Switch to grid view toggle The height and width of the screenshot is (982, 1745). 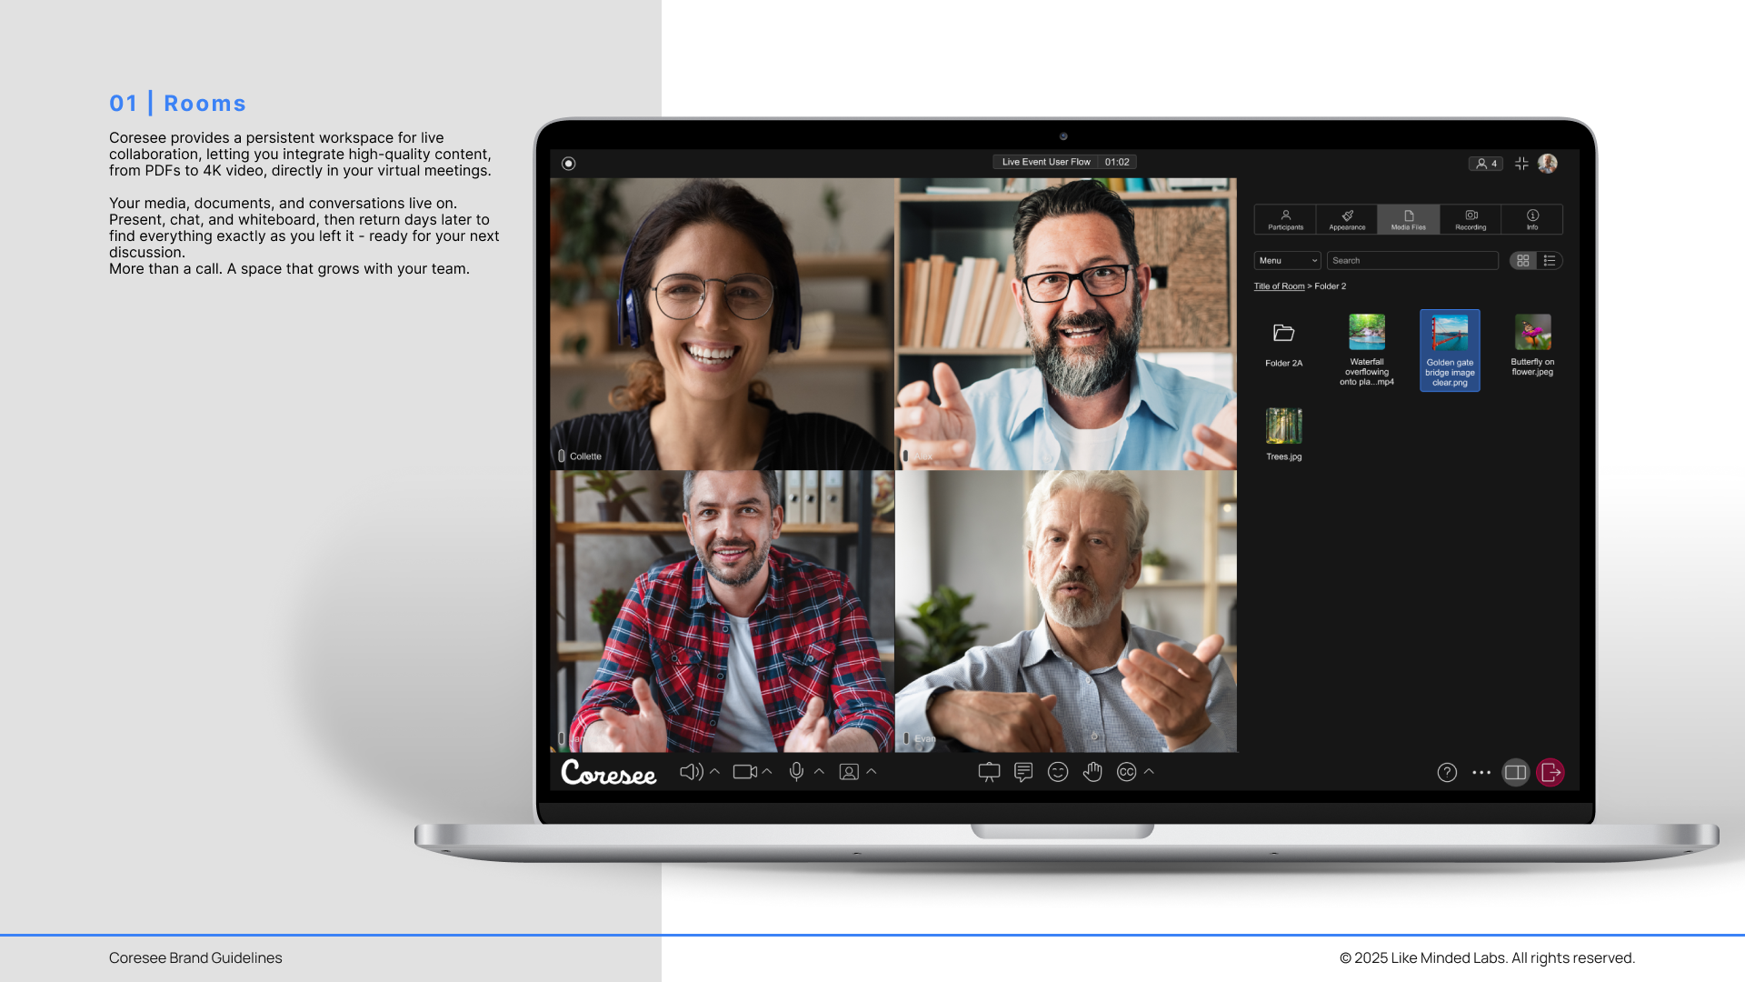(x=1523, y=261)
